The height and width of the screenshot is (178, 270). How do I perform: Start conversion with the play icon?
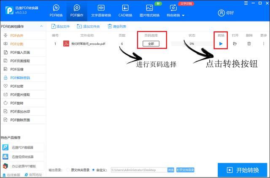point(221,44)
